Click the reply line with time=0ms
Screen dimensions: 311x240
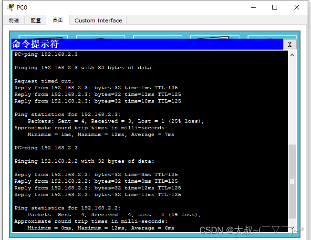pos(96,181)
